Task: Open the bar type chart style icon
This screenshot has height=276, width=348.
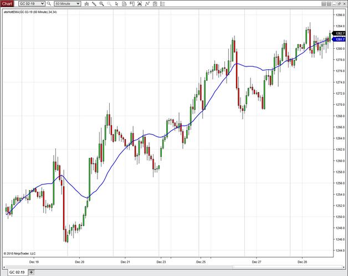Action: click(85, 3)
